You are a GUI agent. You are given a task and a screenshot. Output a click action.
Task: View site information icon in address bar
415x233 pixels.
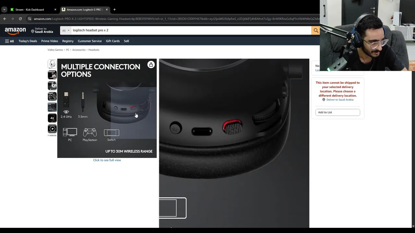coord(30,19)
